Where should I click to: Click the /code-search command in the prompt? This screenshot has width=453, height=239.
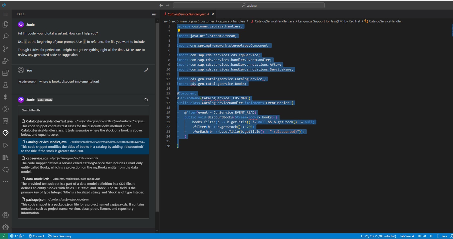click(28, 82)
